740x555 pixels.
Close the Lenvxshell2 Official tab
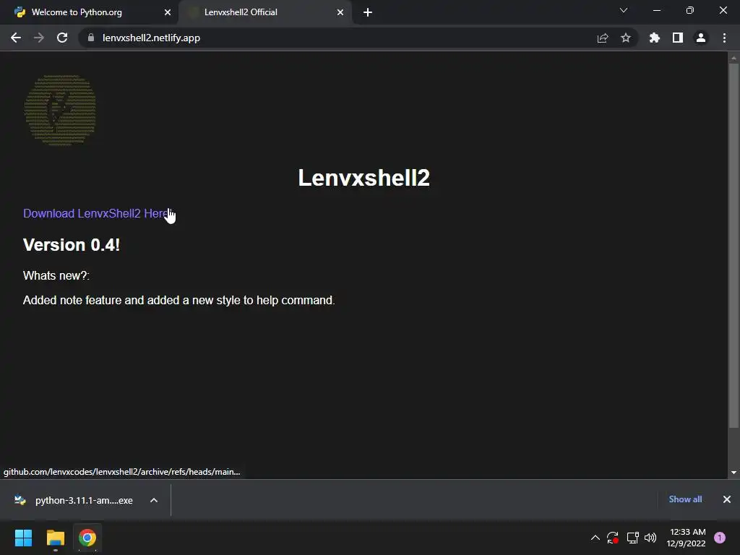[340, 12]
